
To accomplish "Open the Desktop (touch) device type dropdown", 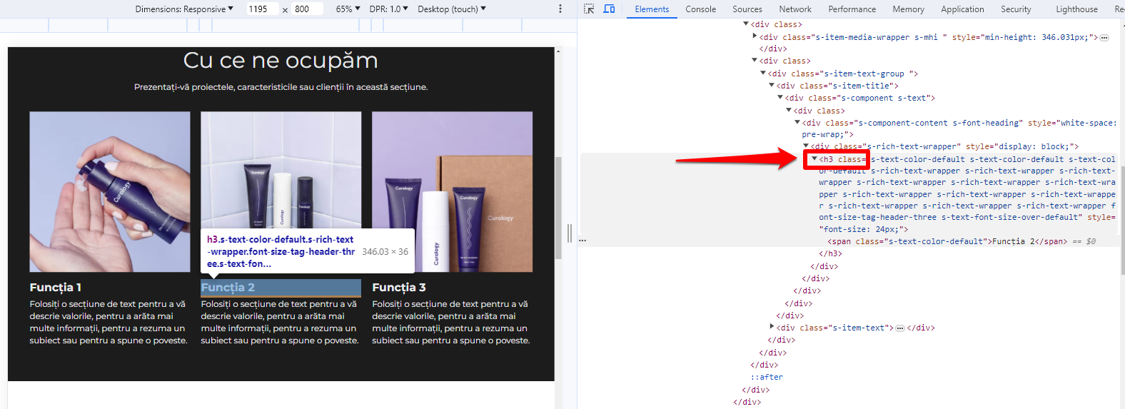I will 452,9.
